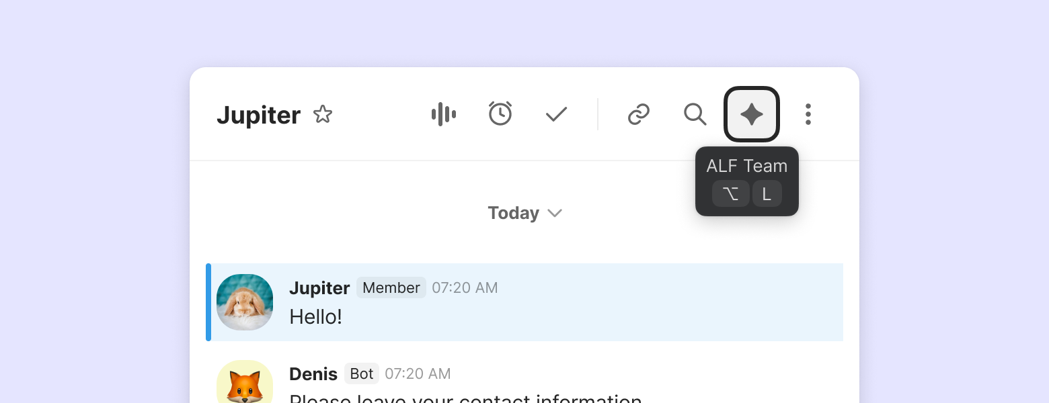
Task: Open search with the magnifier icon
Action: pos(695,114)
